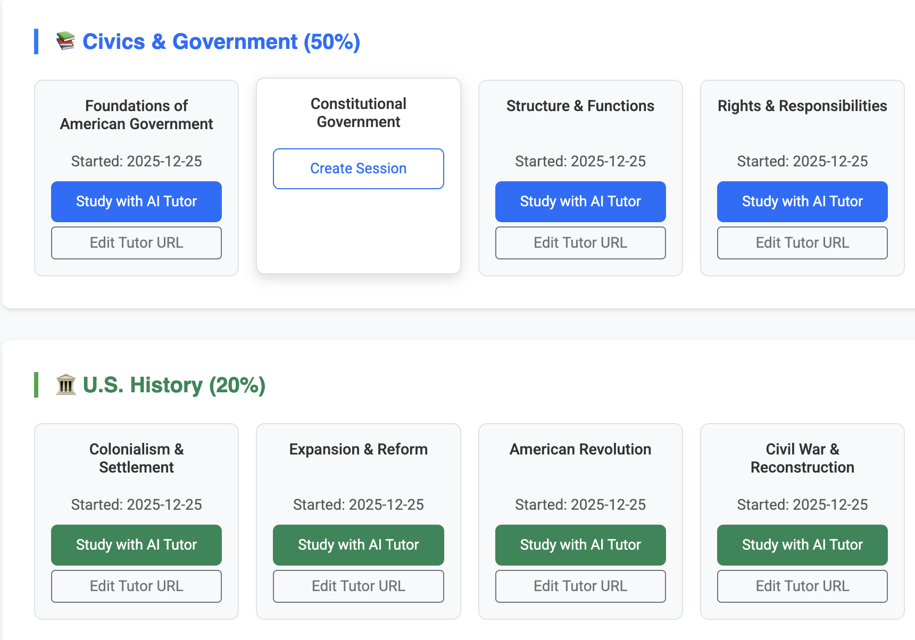
Task: Open AI Tutor for Structure & Functions
Action: 580,201
